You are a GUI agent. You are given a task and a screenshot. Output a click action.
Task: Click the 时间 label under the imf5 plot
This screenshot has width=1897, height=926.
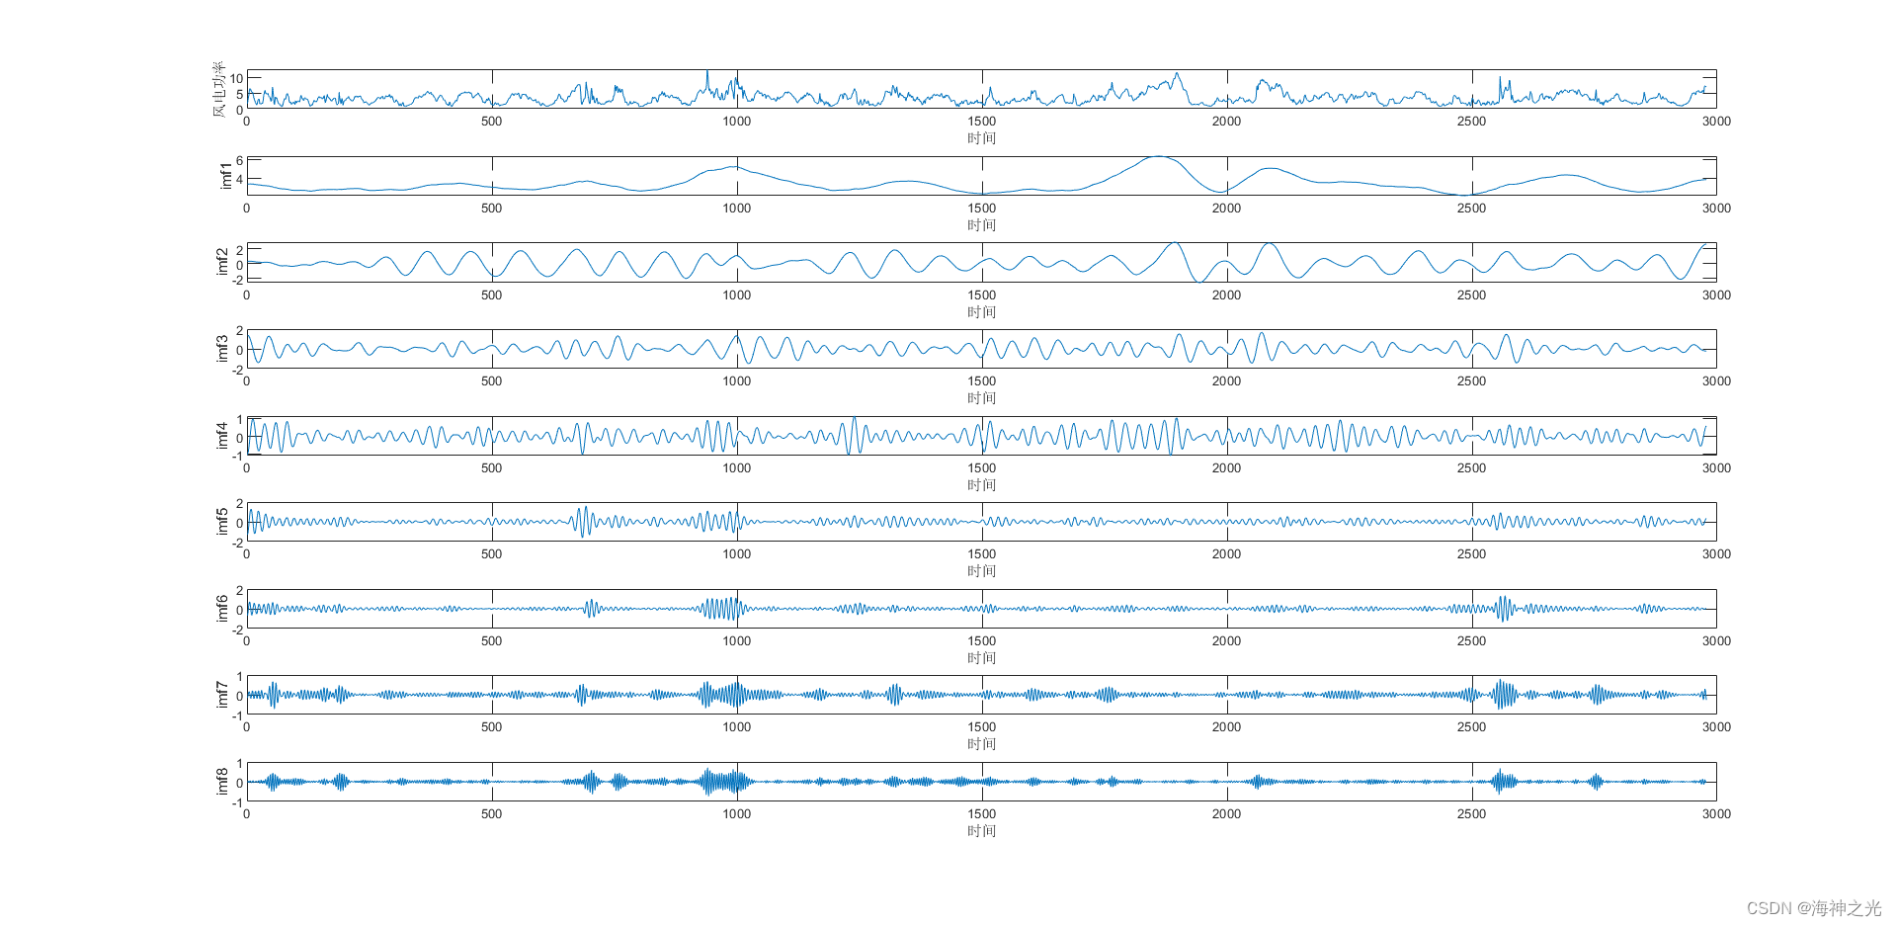point(981,571)
